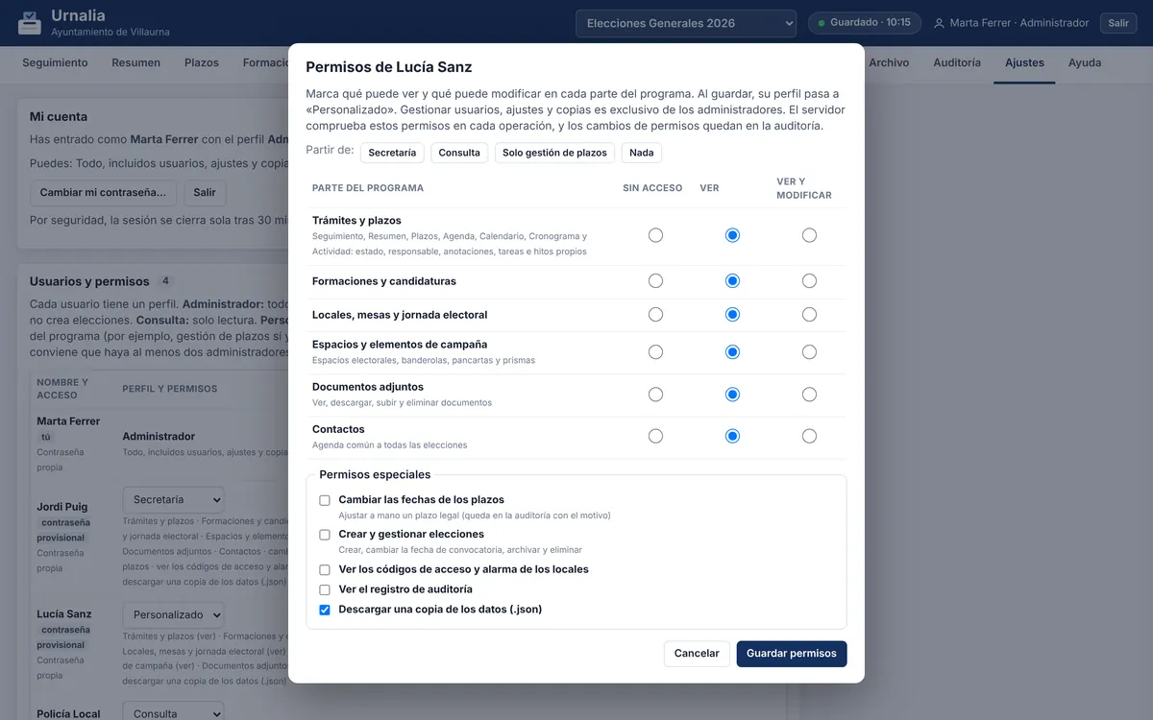Set Formaciones y candidaturas to Ver y modificar
Image resolution: width=1153 pixels, height=720 pixels.
pos(809,281)
